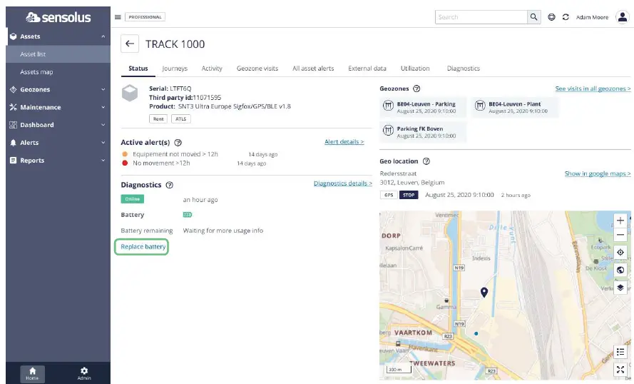The width and height of the screenshot is (634, 384).
Task: Open the map layers icon
Action: [x=620, y=288]
